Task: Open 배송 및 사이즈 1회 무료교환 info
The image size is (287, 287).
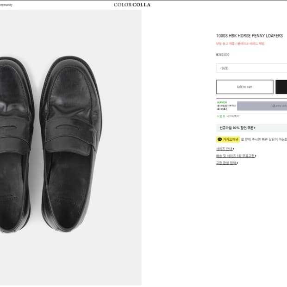Action: pos(236,156)
